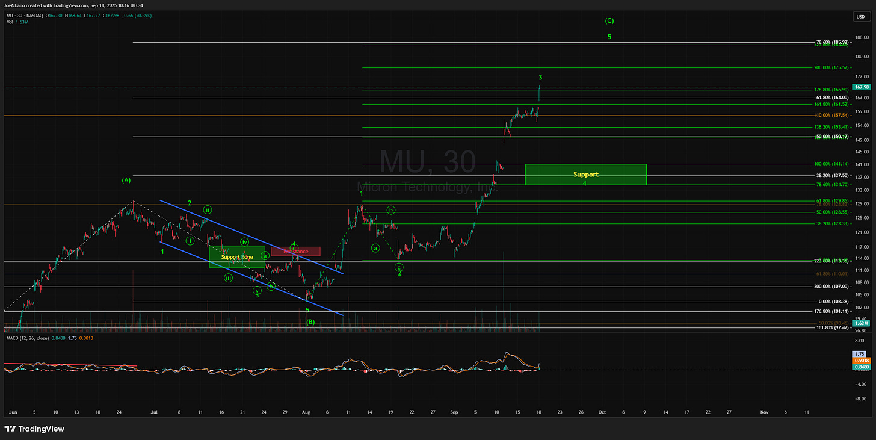This screenshot has width=876, height=440.
Task: Click the Jun label on the time axis
Action: click(x=13, y=412)
